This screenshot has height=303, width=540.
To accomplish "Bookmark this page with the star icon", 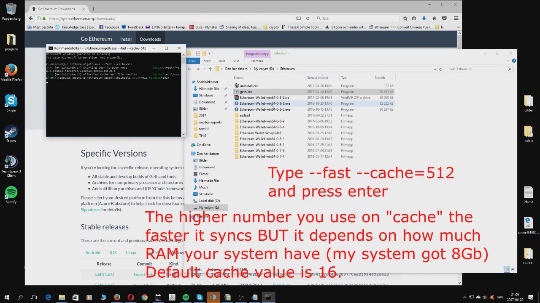I will (405, 19).
